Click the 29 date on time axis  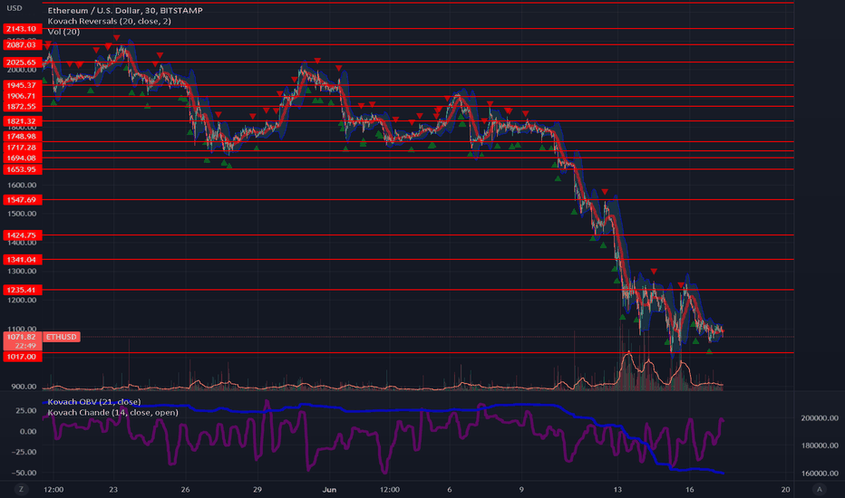click(x=257, y=489)
